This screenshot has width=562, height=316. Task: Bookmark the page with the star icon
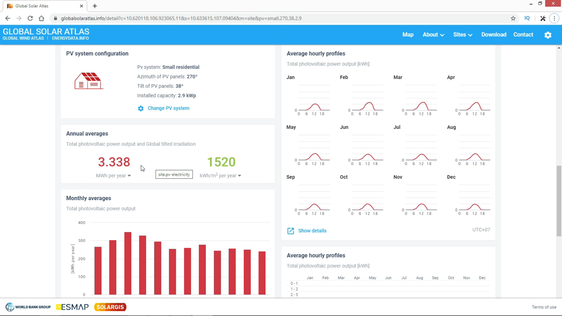pos(513,18)
